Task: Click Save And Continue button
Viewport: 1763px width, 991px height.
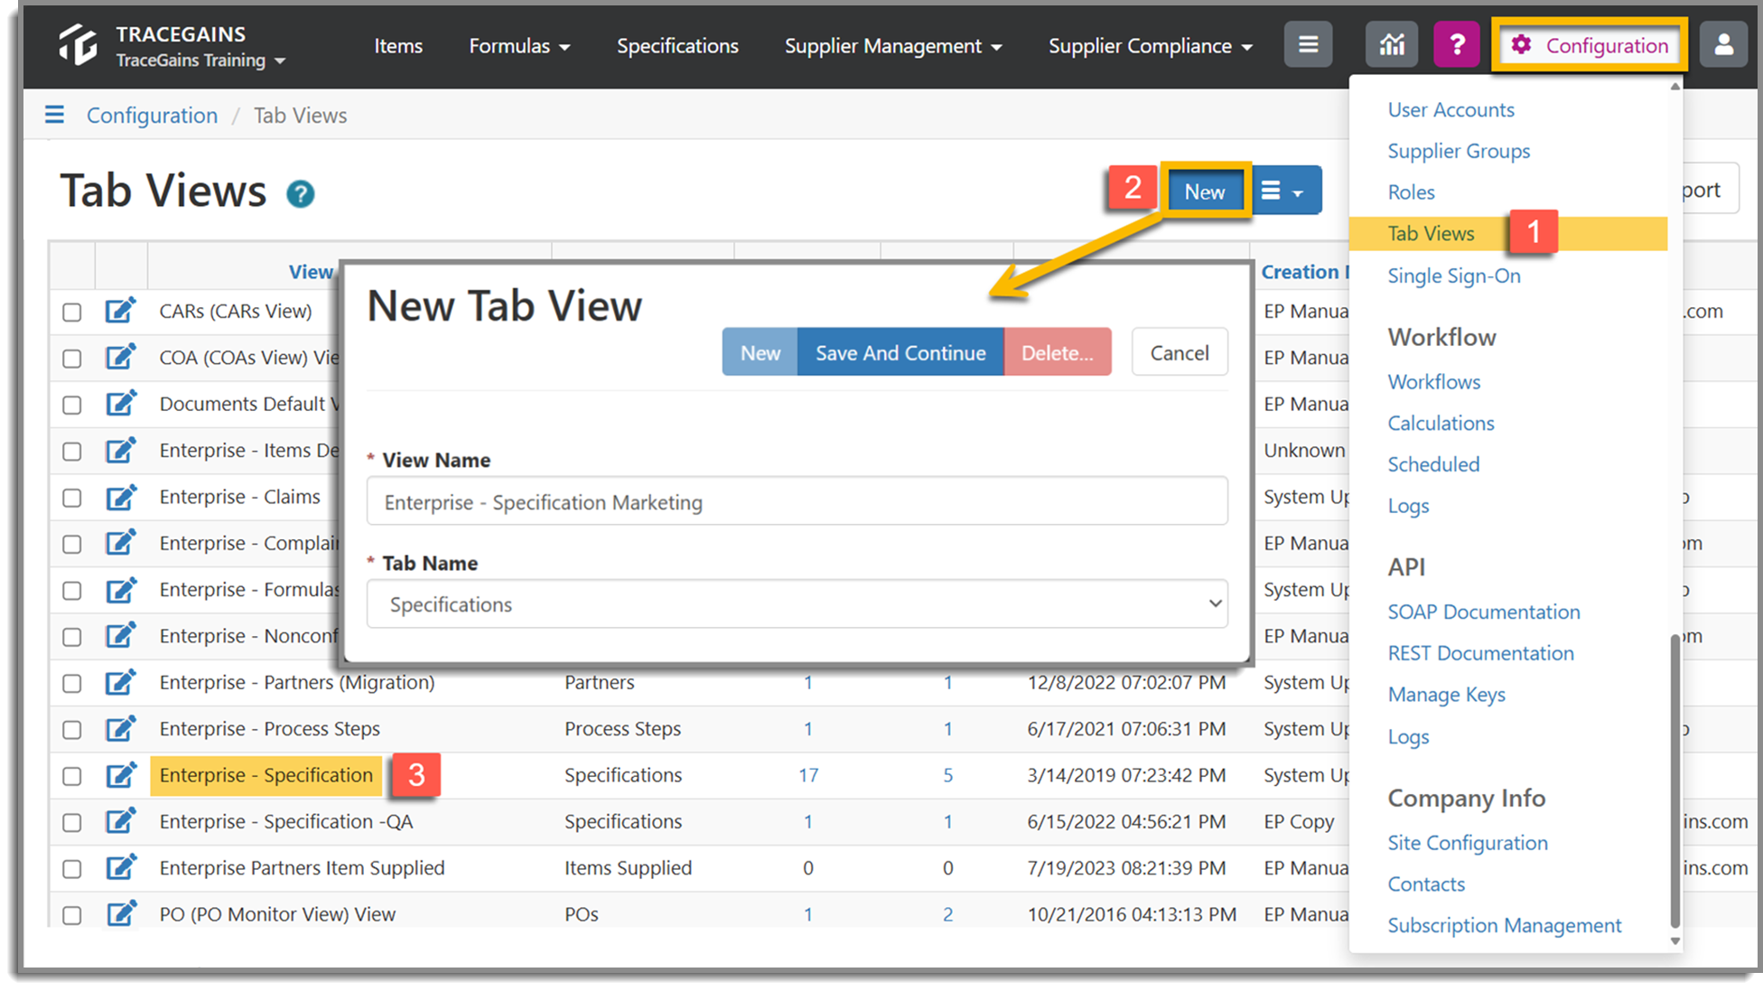Action: tap(900, 352)
